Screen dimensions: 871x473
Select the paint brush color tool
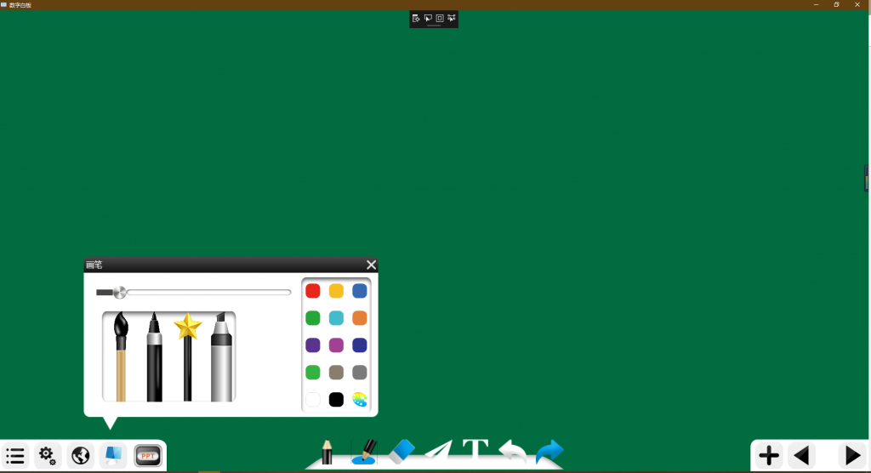(364, 451)
